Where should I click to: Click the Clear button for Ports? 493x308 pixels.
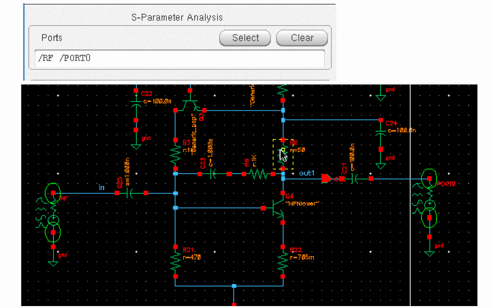pos(302,38)
